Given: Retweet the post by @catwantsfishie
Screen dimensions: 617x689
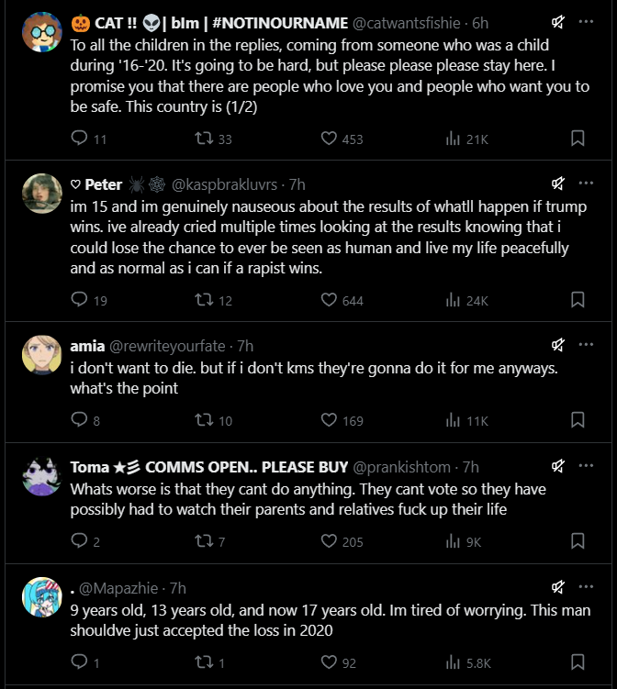Looking at the screenshot, I should coord(205,139).
